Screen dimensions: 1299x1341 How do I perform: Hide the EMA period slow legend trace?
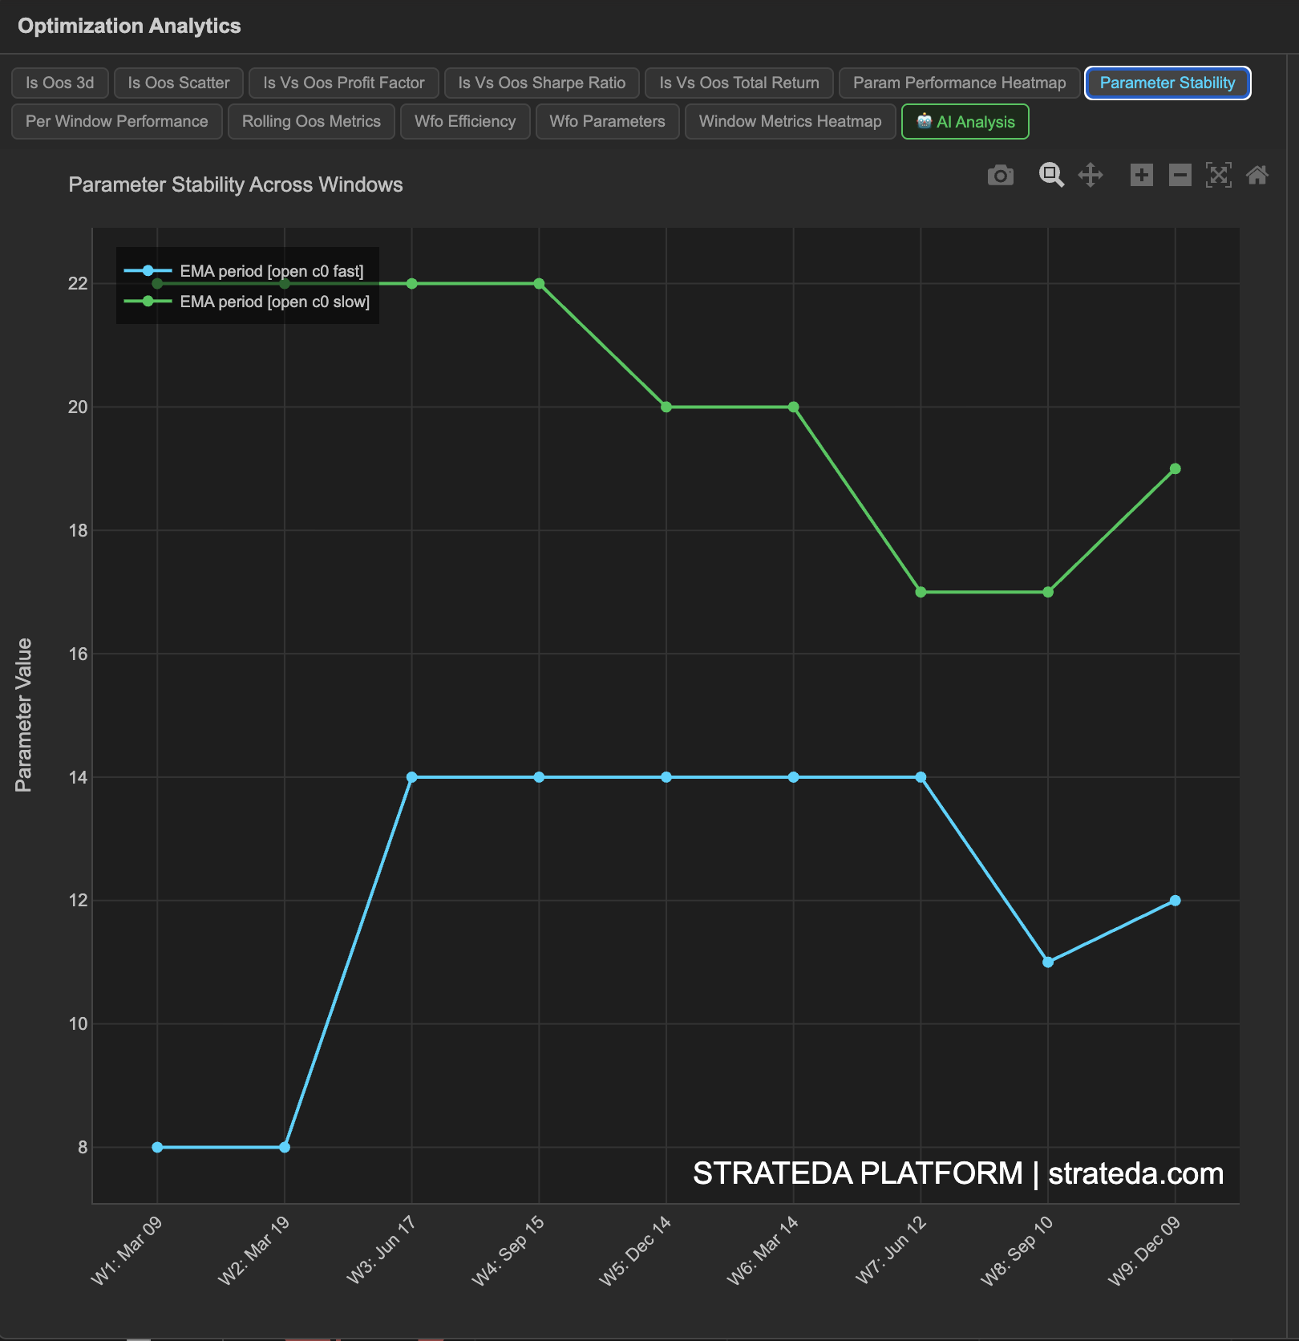(275, 302)
